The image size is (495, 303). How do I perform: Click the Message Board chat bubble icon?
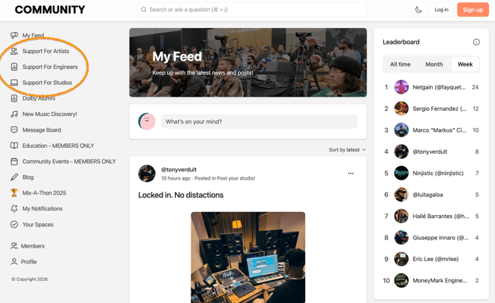14,130
